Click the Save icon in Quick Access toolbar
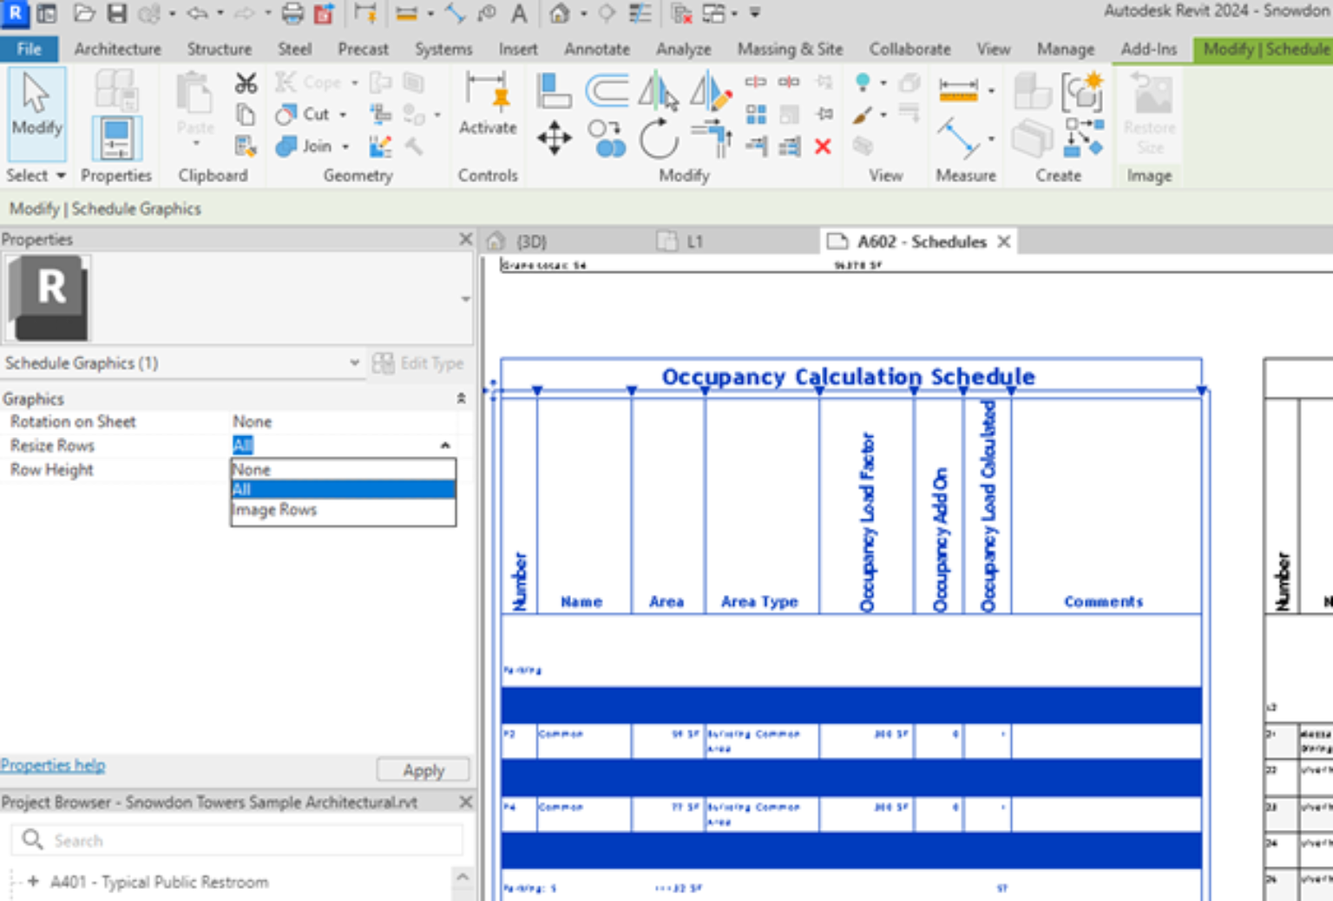Viewport: 1333px width, 901px height. click(119, 14)
